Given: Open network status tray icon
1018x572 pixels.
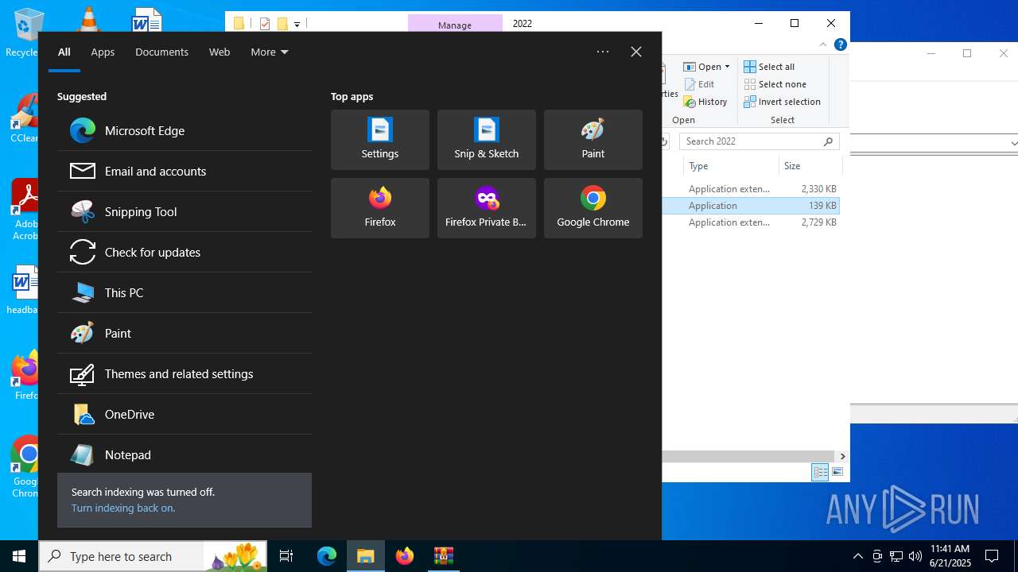Looking at the screenshot, I should click(x=896, y=556).
